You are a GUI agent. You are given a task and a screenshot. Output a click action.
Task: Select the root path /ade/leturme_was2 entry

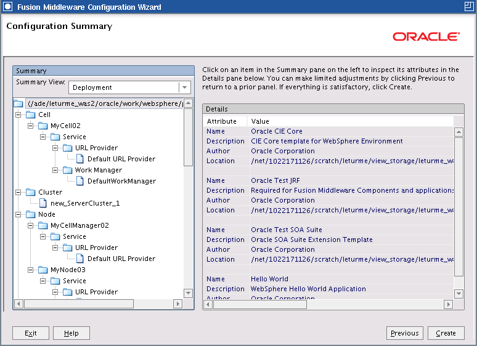click(105, 103)
